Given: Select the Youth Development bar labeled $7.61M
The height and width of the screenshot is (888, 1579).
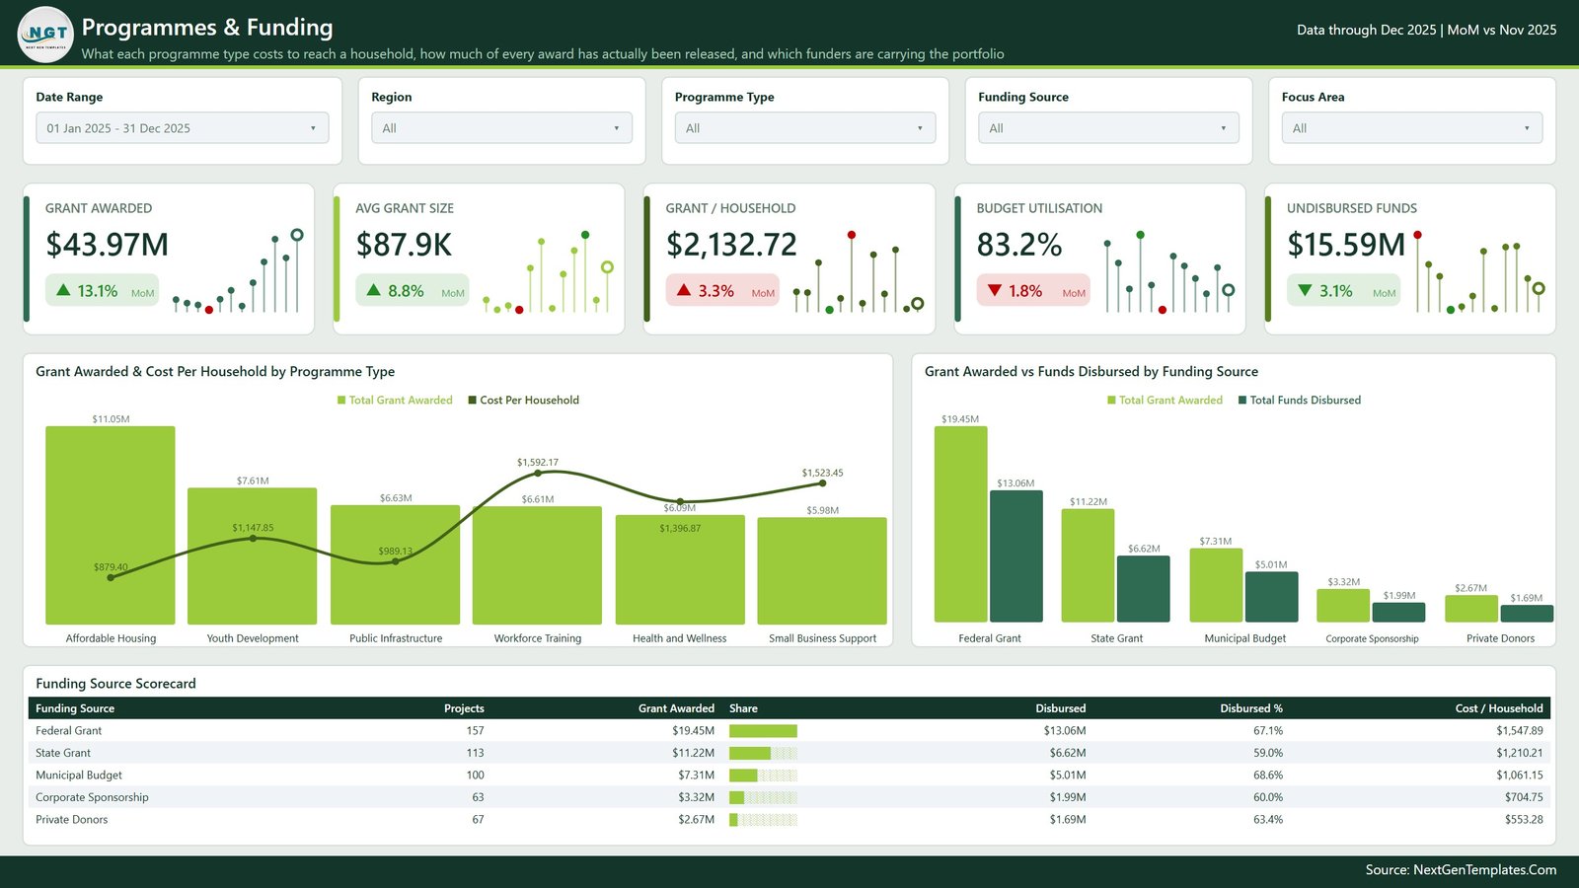Looking at the screenshot, I should click(253, 556).
